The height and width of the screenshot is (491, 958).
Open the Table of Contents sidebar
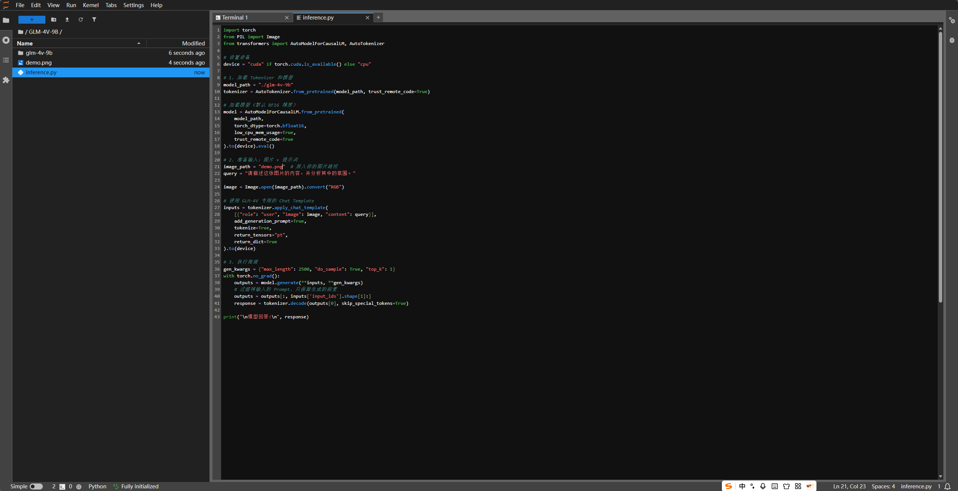[6, 60]
